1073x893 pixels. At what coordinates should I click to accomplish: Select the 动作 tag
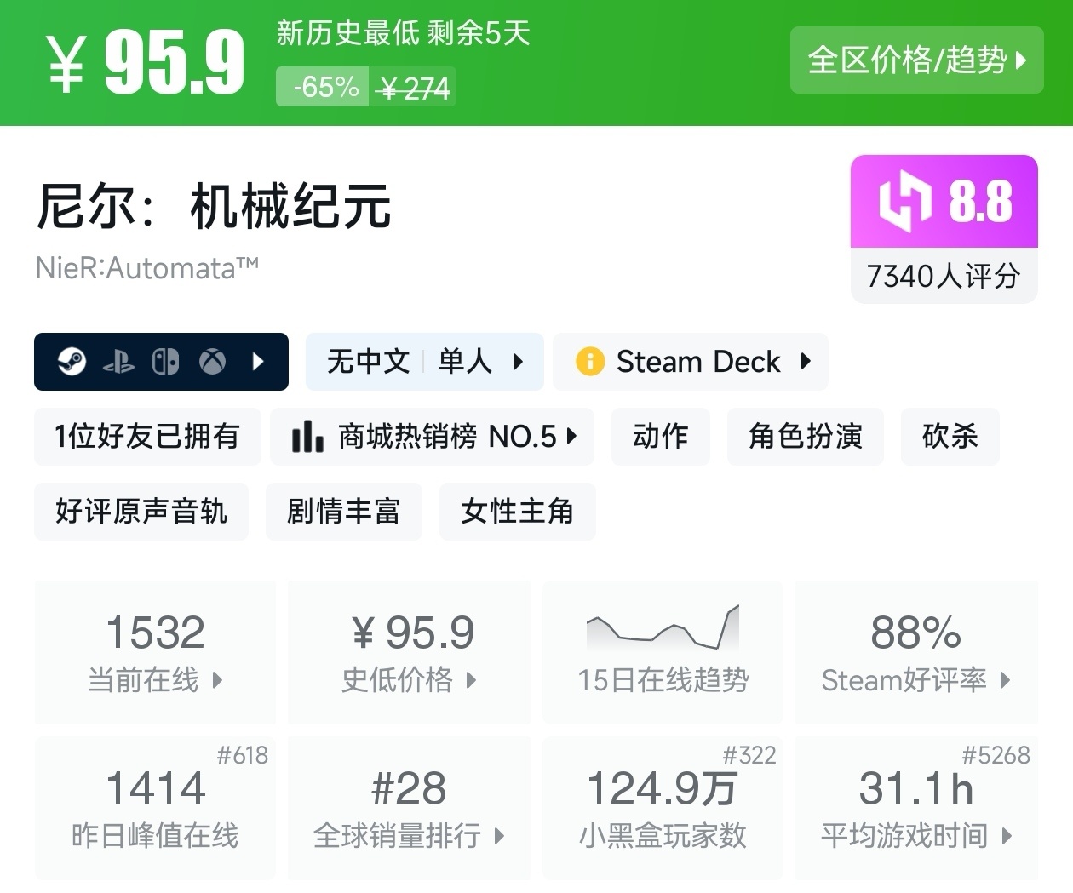pos(660,436)
